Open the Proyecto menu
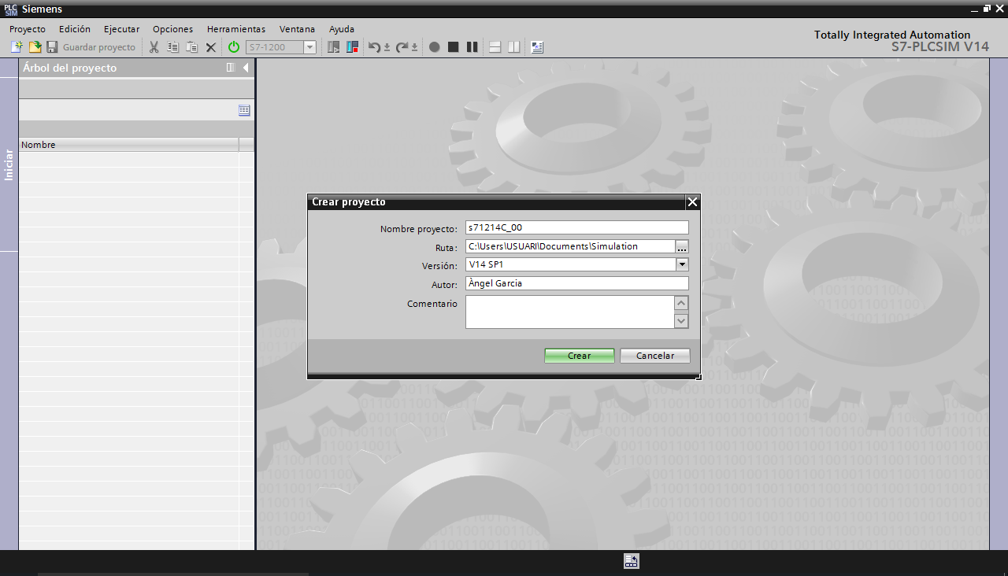Viewport: 1008px width, 576px height. (28, 29)
